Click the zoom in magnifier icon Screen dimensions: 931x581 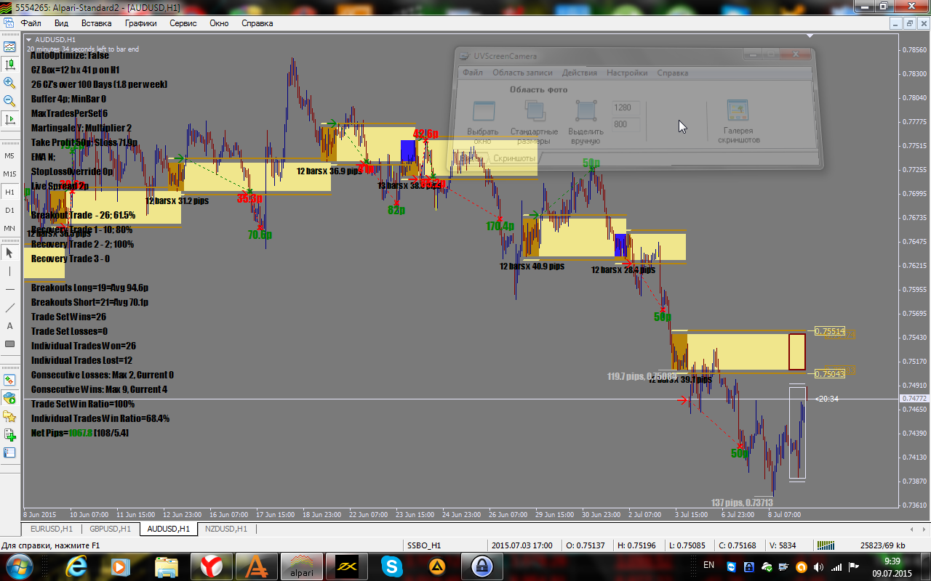coord(9,82)
